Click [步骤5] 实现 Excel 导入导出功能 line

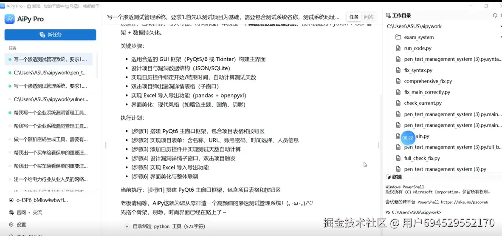pos(170,168)
